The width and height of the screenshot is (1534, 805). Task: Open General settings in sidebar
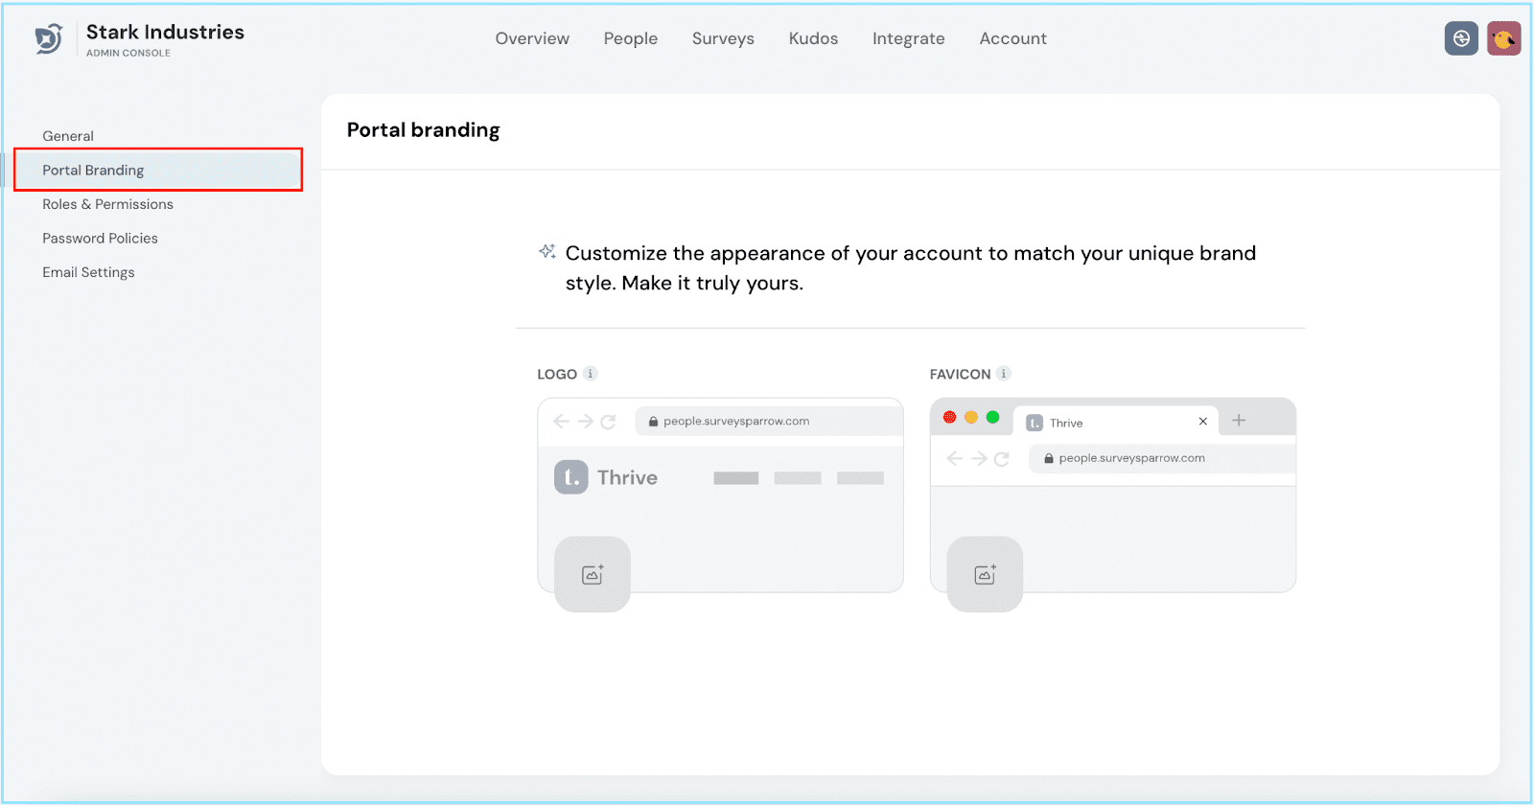[x=68, y=136]
